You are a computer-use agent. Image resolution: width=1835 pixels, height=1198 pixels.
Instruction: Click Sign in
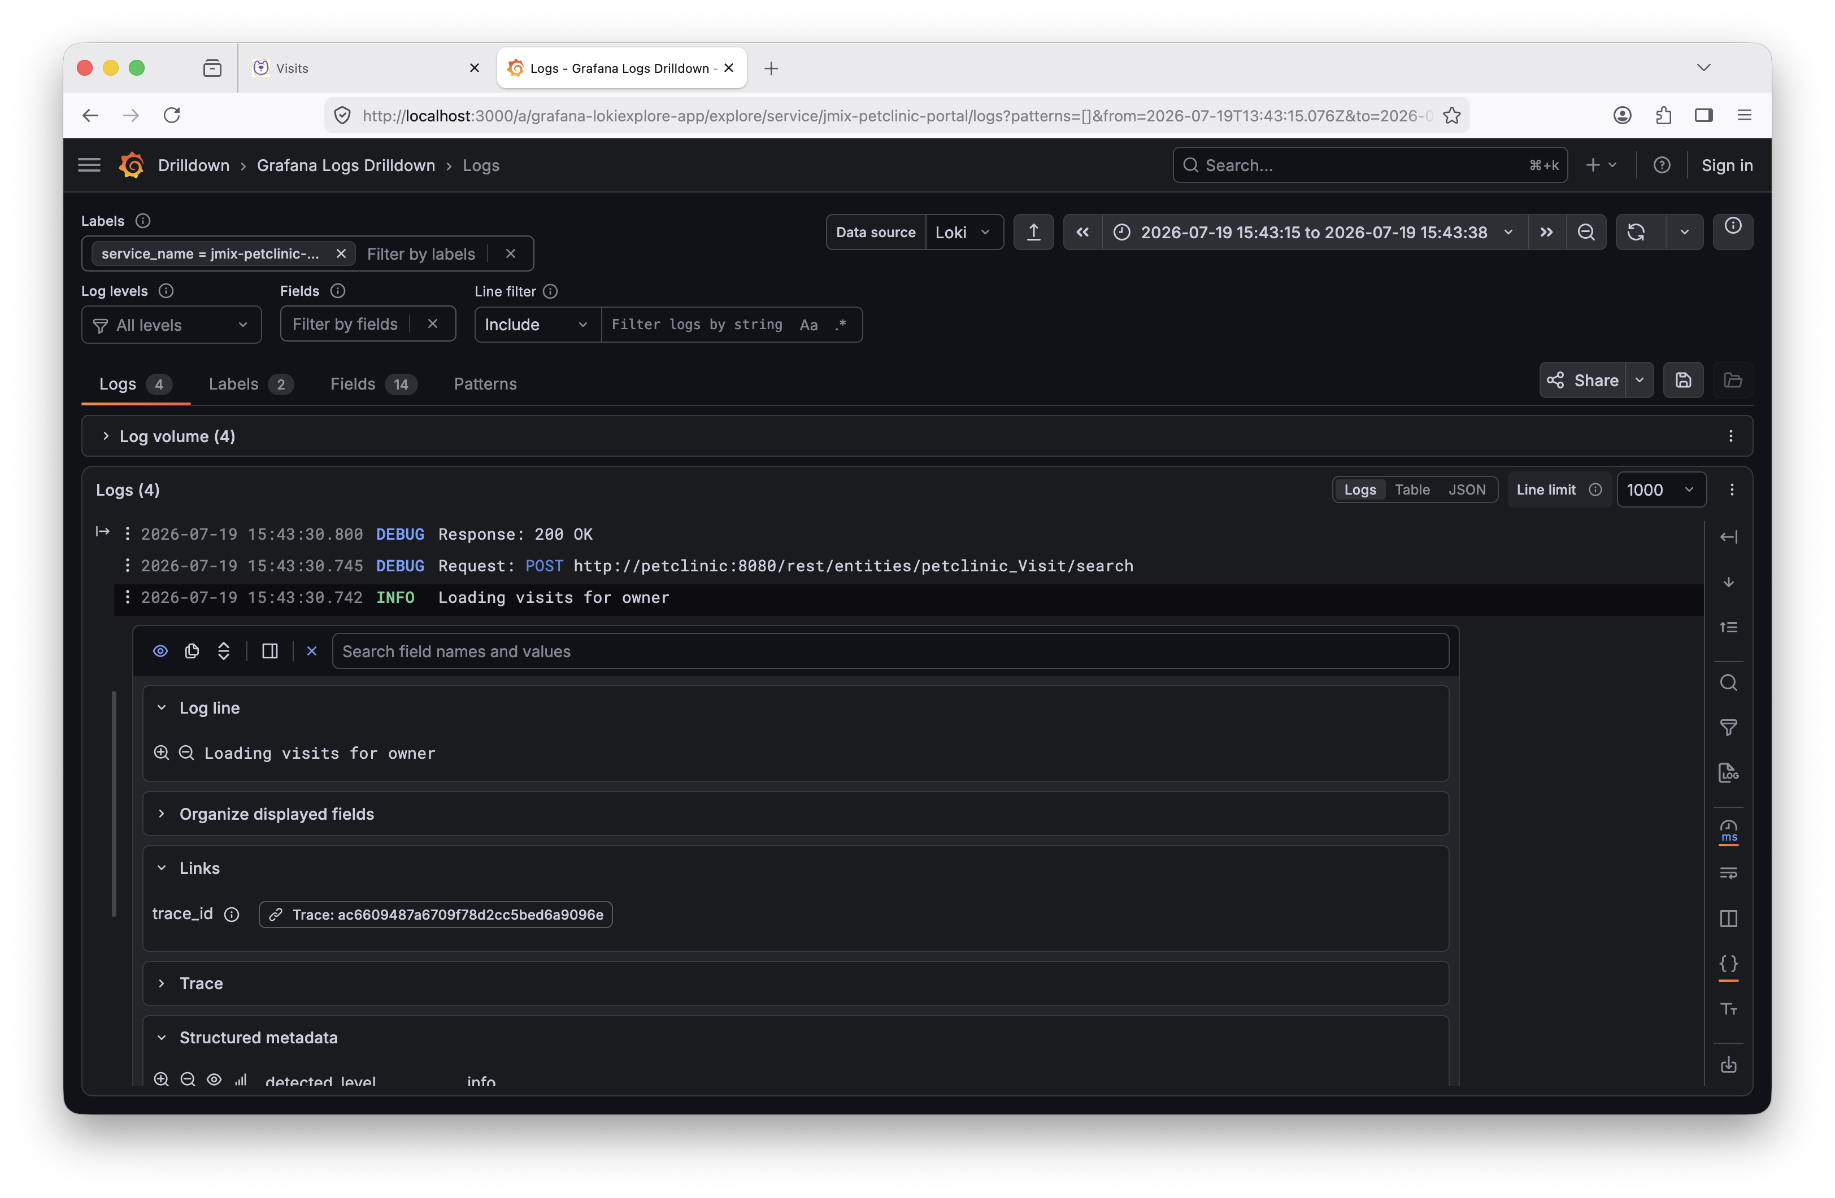[1727, 165]
